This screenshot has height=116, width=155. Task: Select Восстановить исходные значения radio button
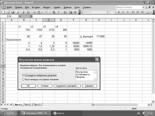23,80
